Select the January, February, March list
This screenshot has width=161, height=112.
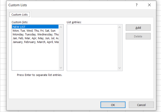click(x=35, y=42)
